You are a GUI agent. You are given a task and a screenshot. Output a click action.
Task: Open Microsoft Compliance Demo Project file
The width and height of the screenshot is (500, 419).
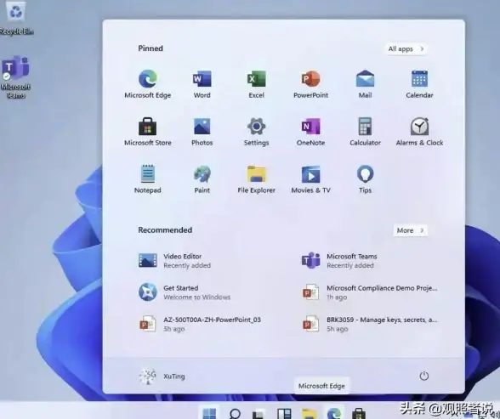370,292
